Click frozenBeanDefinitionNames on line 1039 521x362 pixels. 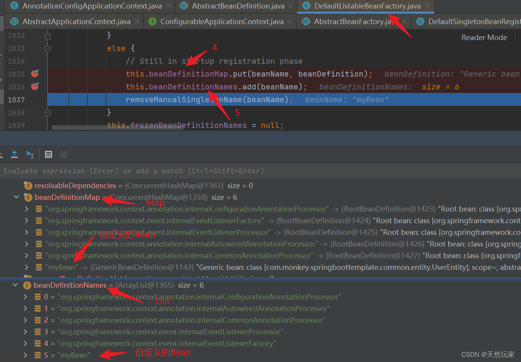189,125
